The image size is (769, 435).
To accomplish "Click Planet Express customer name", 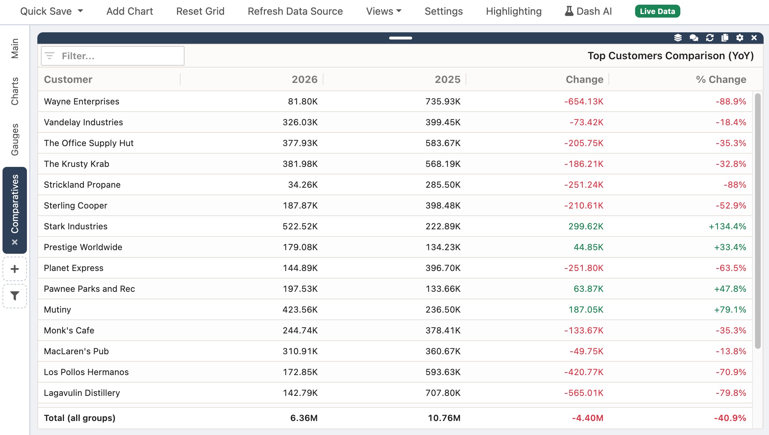I will [74, 268].
